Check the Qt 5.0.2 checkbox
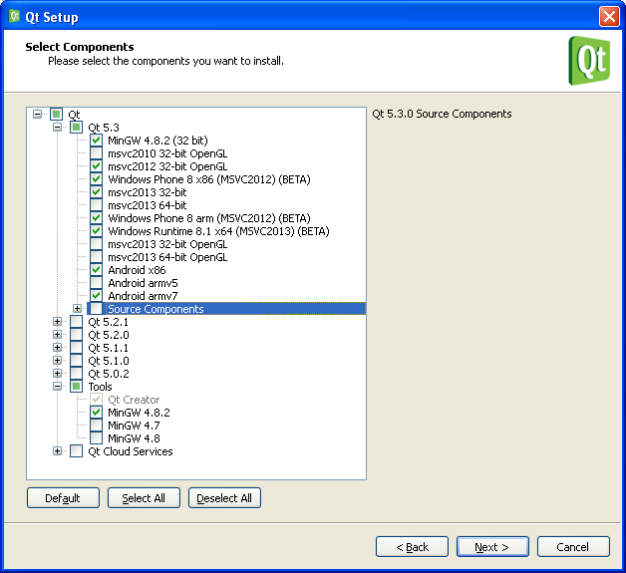626x573 pixels. 76,374
